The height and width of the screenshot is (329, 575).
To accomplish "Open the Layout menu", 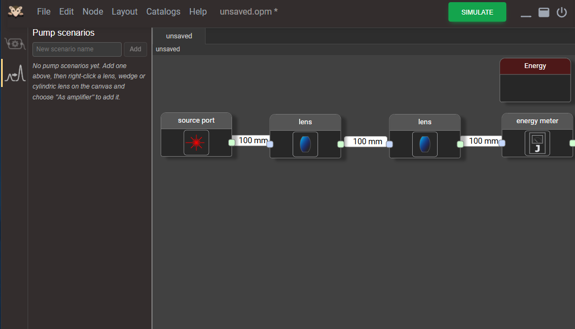I will point(124,12).
